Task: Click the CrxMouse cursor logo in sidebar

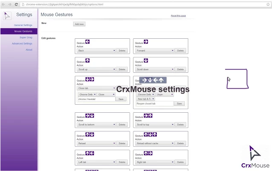Action: [7, 16]
